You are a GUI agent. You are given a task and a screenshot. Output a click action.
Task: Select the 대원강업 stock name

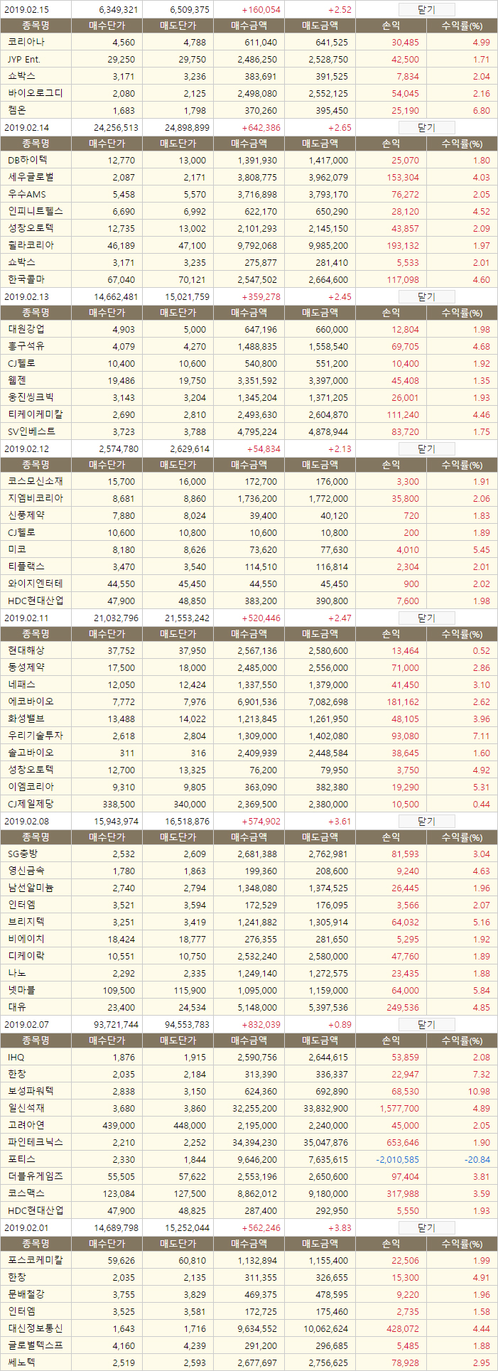tap(26, 329)
